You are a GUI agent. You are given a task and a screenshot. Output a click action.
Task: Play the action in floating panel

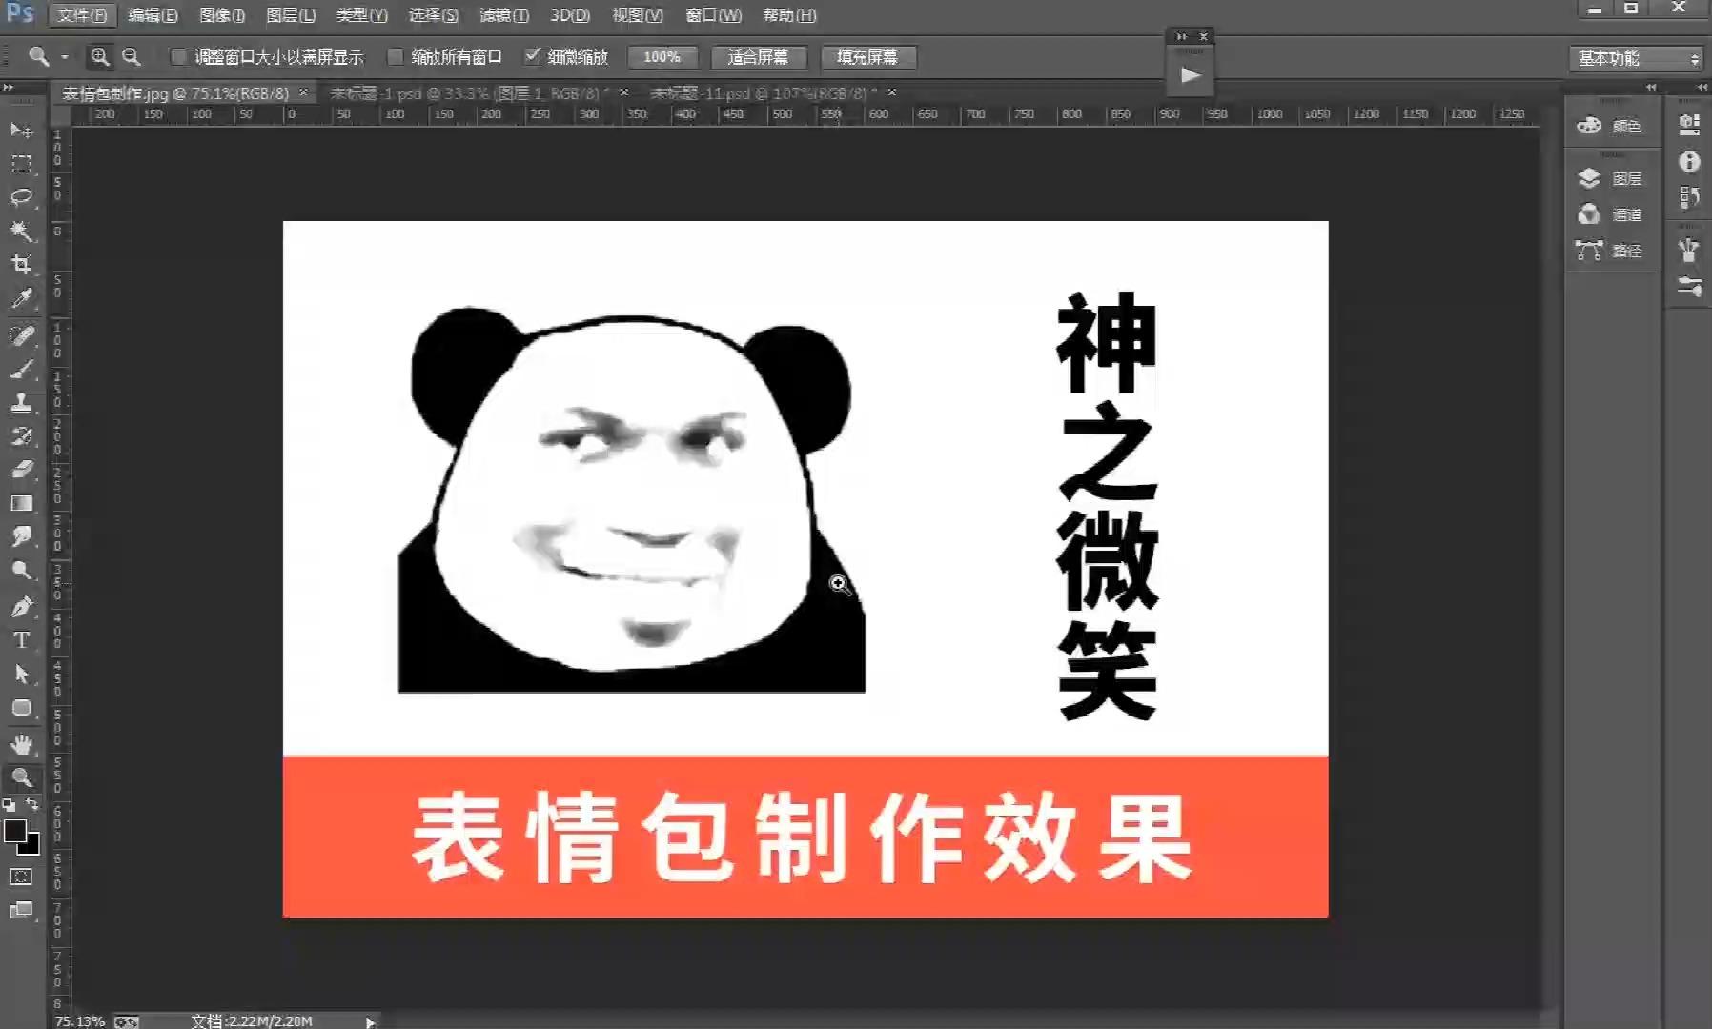click(x=1190, y=74)
